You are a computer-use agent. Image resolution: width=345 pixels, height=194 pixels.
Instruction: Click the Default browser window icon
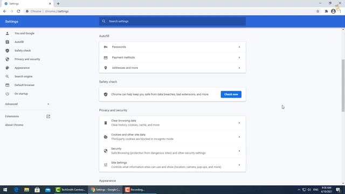(x=7, y=85)
